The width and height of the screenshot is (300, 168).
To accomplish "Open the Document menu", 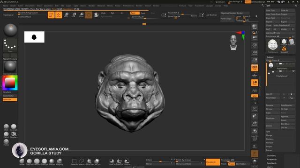I will (30, 6).
